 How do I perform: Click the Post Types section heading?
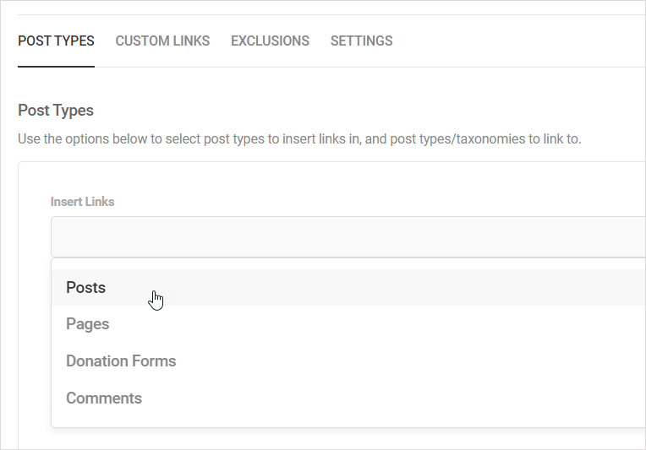[56, 111]
